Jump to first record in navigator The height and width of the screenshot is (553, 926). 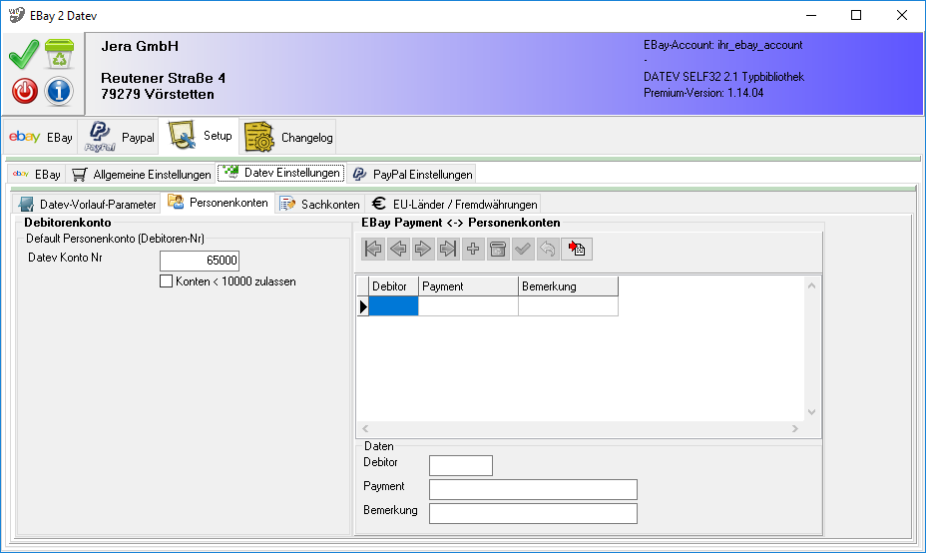(373, 249)
